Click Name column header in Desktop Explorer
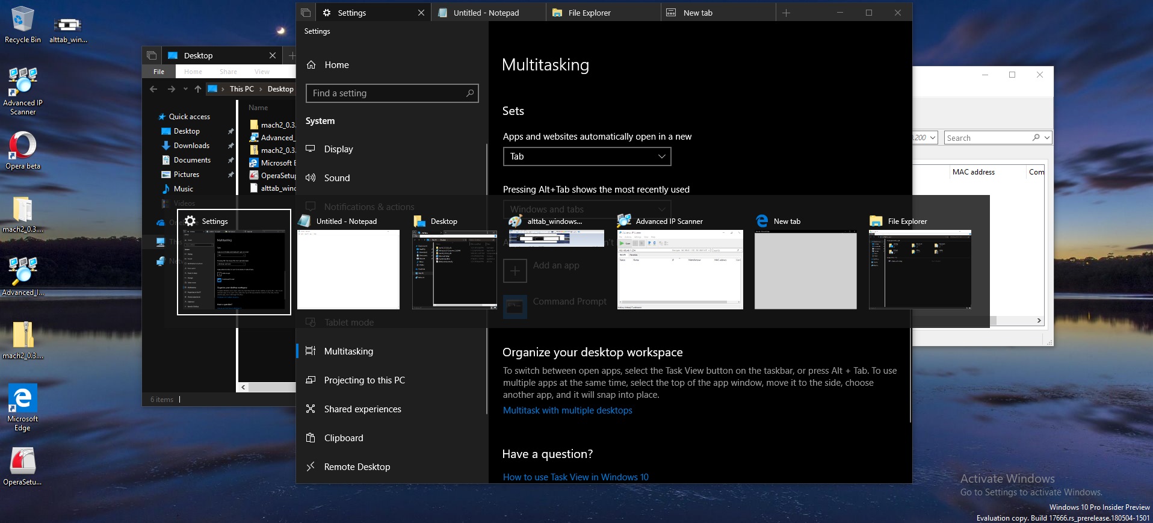The width and height of the screenshot is (1153, 523). pyautogui.click(x=258, y=108)
